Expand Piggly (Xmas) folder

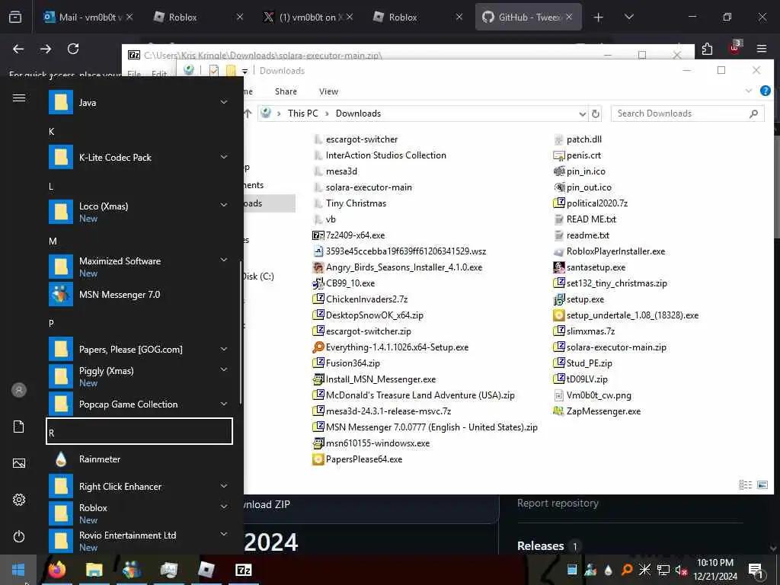tap(224, 369)
